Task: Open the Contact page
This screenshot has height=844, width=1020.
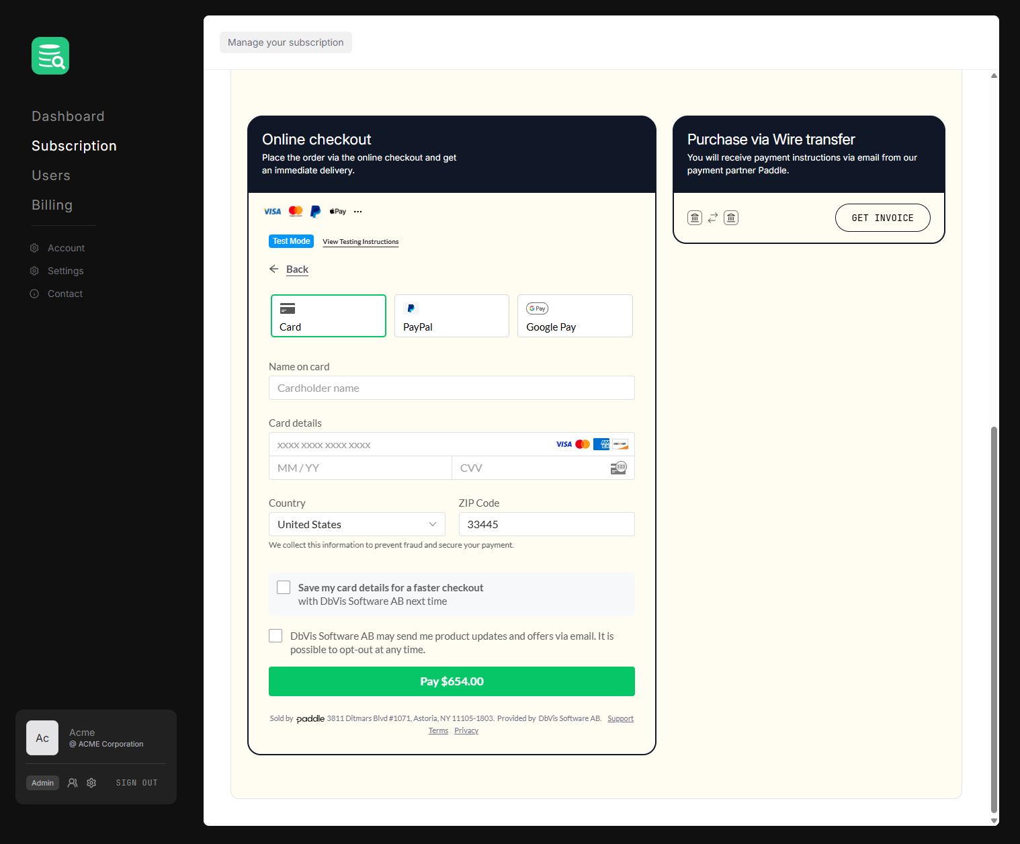Action: click(x=65, y=294)
